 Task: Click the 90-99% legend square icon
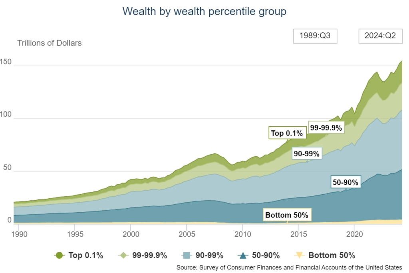(187, 255)
